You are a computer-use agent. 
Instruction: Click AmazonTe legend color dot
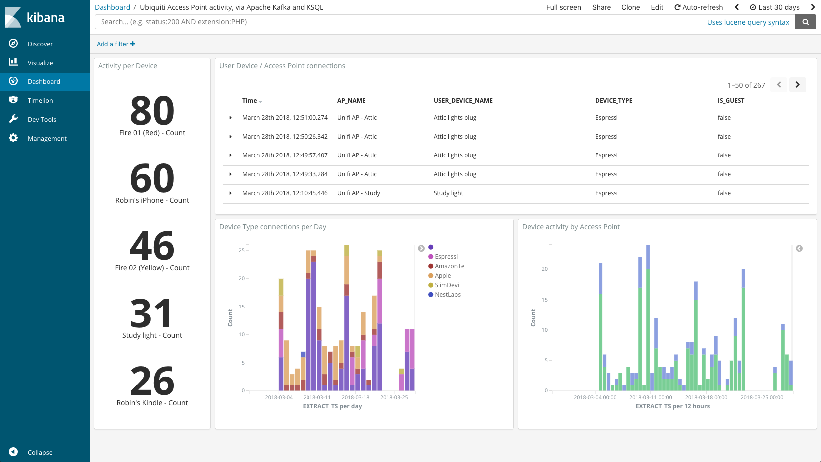(x=431, y=266)
